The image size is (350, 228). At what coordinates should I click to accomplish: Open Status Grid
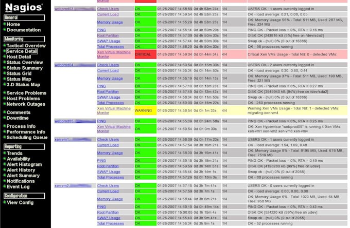(x=19, y=73)
